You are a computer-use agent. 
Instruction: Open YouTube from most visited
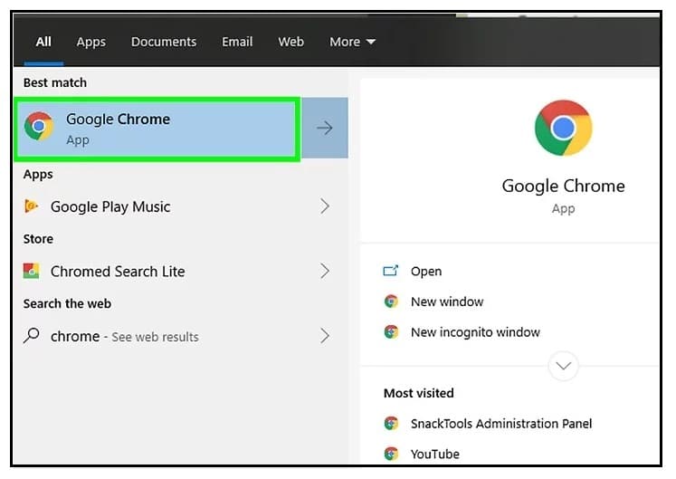coord(435,455)
